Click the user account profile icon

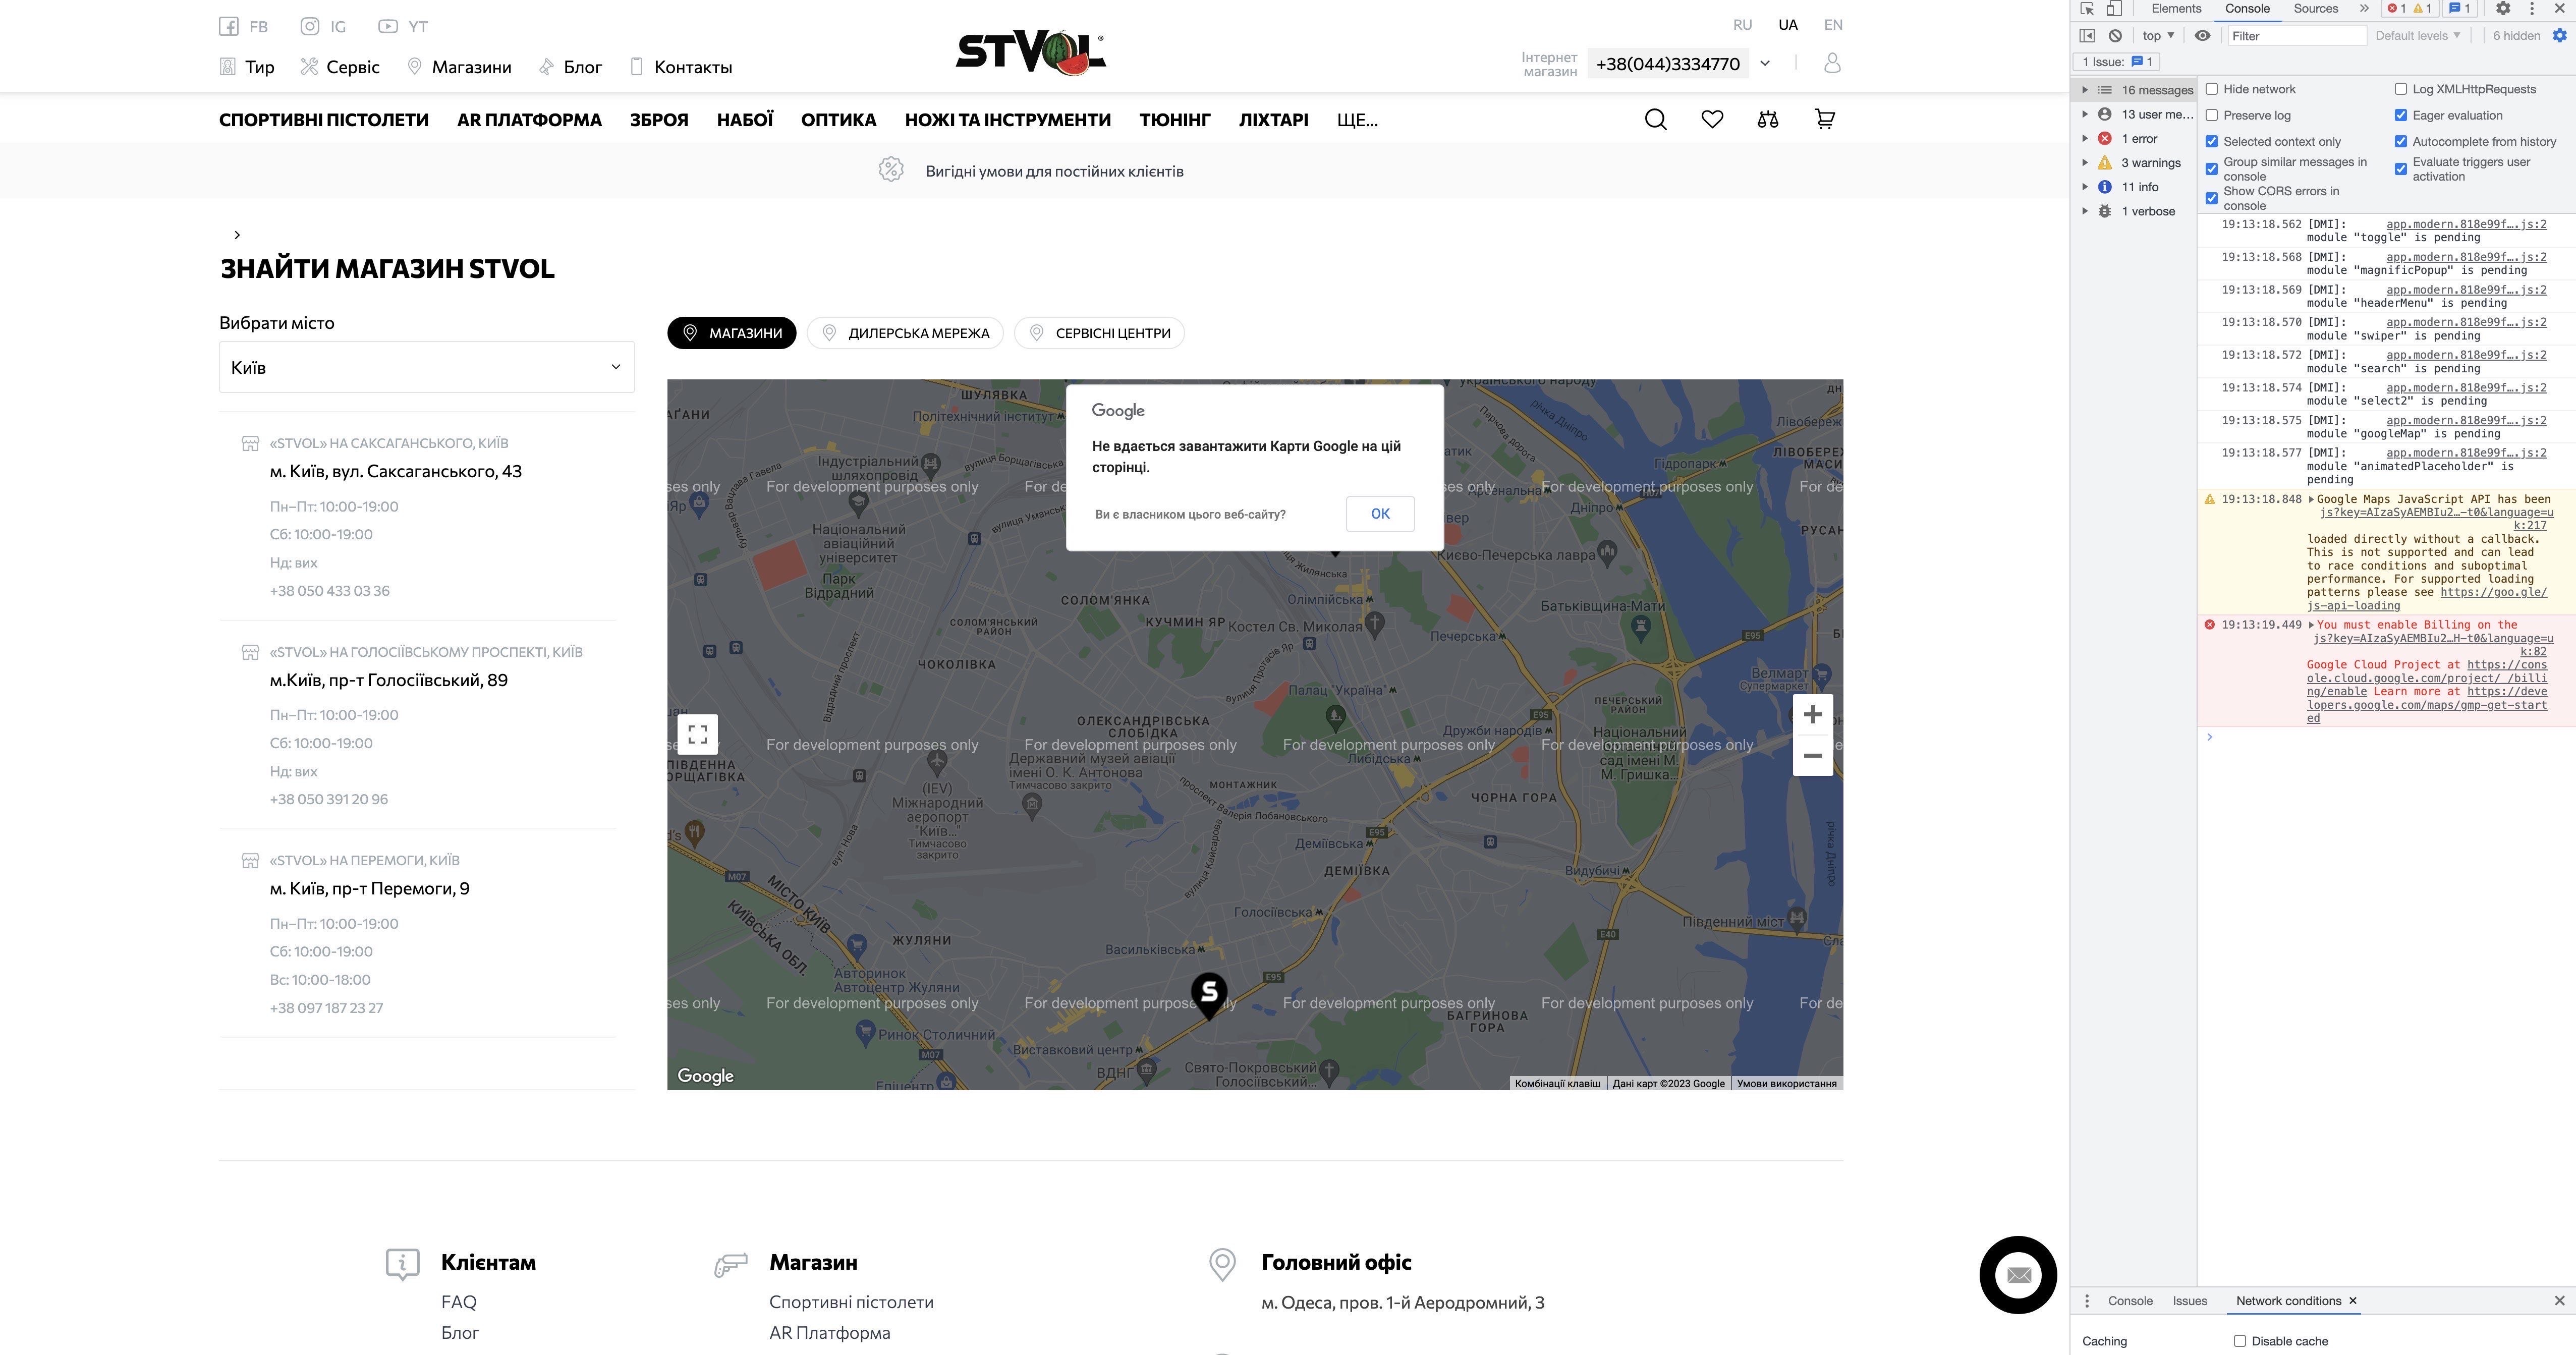1832,63
